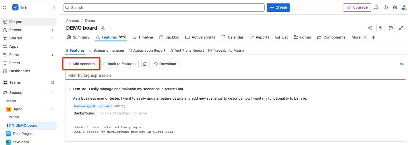Remove the feature-tags tag

tap(94, 106)
